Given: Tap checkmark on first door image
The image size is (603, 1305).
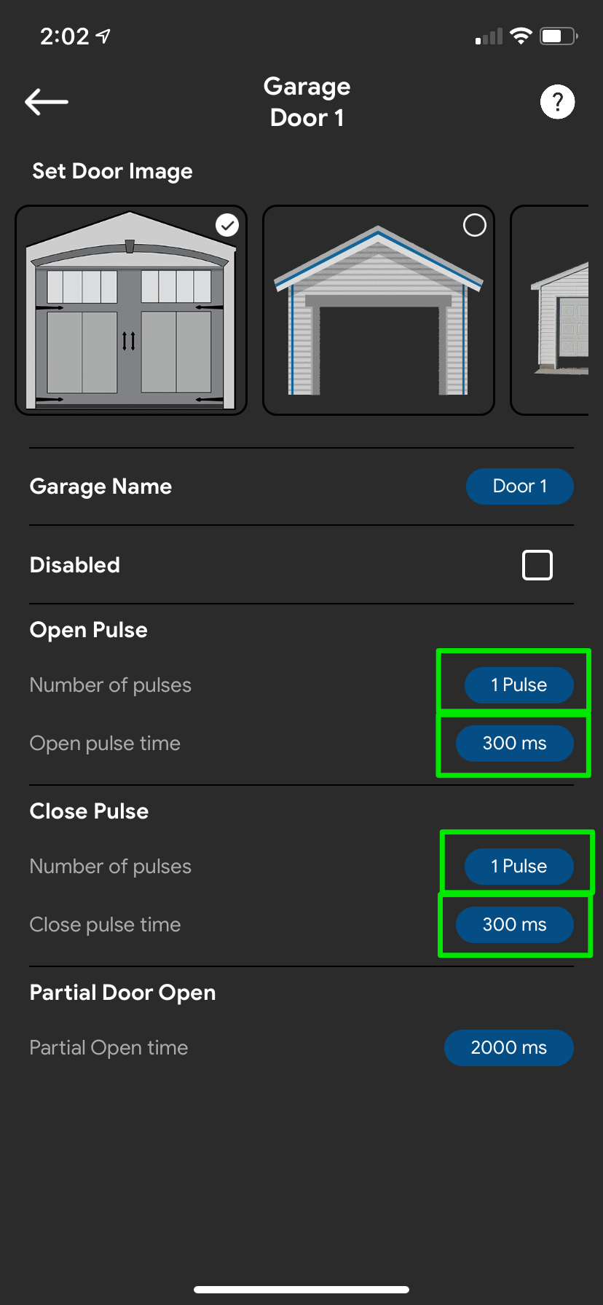Looking at the screenshot, I should point(228,226).
